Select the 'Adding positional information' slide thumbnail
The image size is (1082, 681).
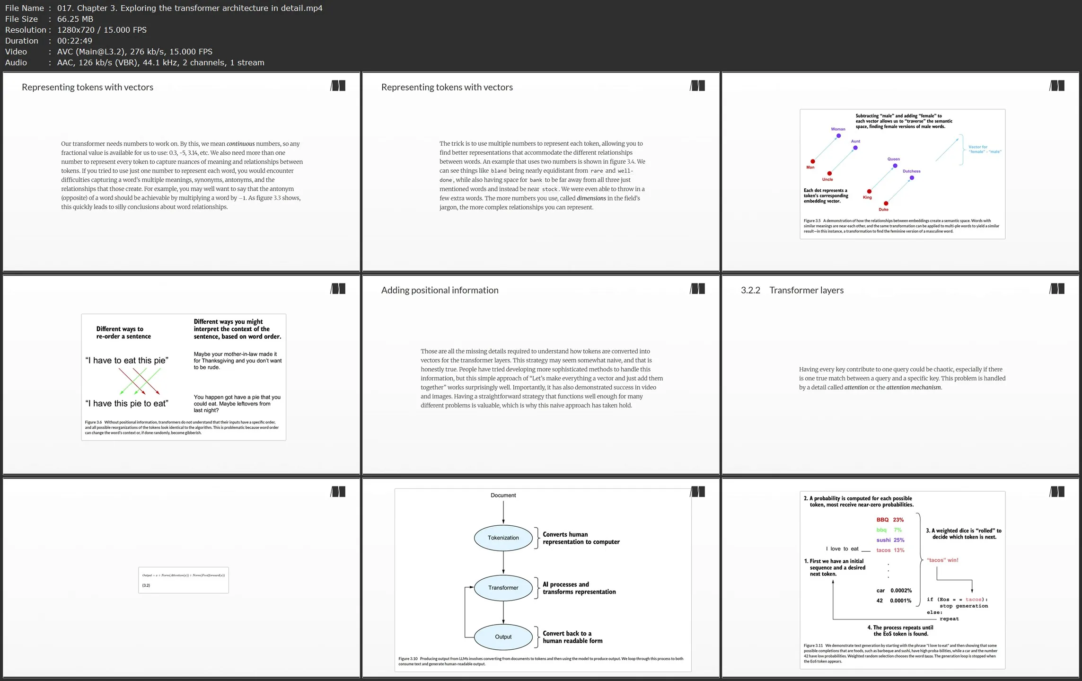(x=541, y=375)
